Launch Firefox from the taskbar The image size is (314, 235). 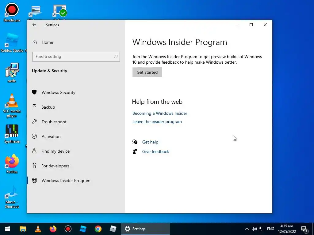click(x=53, y=229)
